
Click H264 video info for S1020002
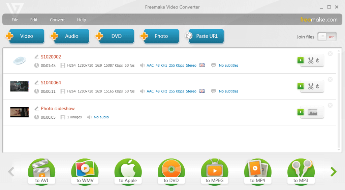pos(71,65)
